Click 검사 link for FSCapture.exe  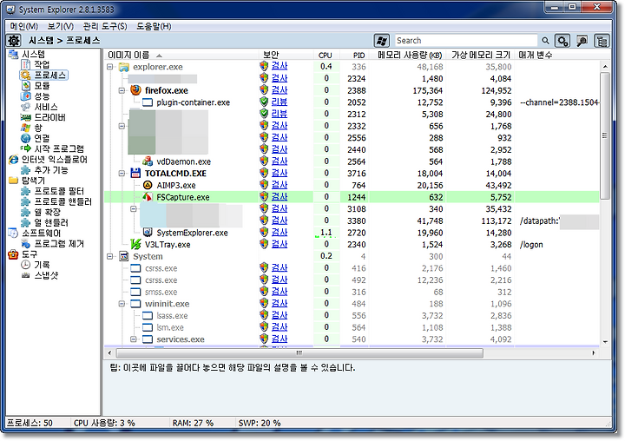tap(279, 196)
